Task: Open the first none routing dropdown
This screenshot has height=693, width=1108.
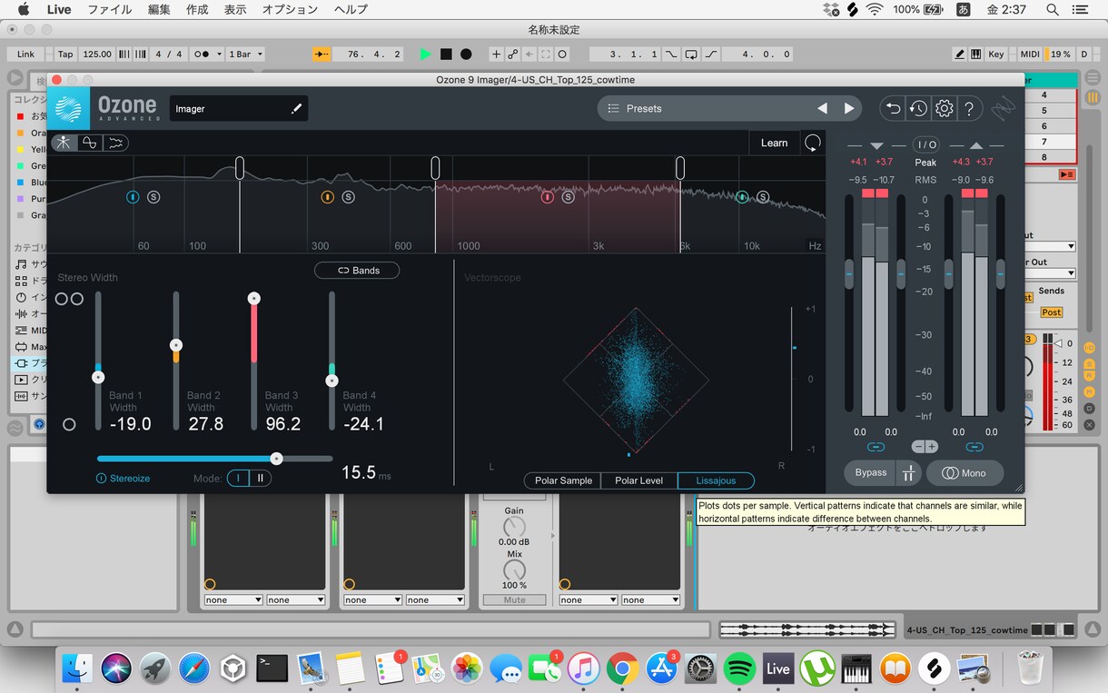Action: tap(233, 599)
